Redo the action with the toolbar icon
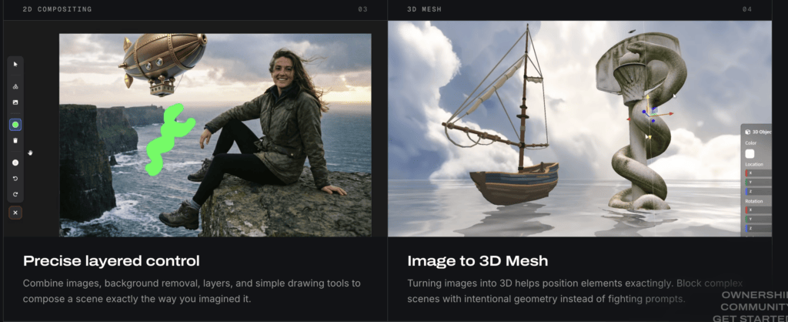This screenshot has width=788, height=322. tap(15, 194)
